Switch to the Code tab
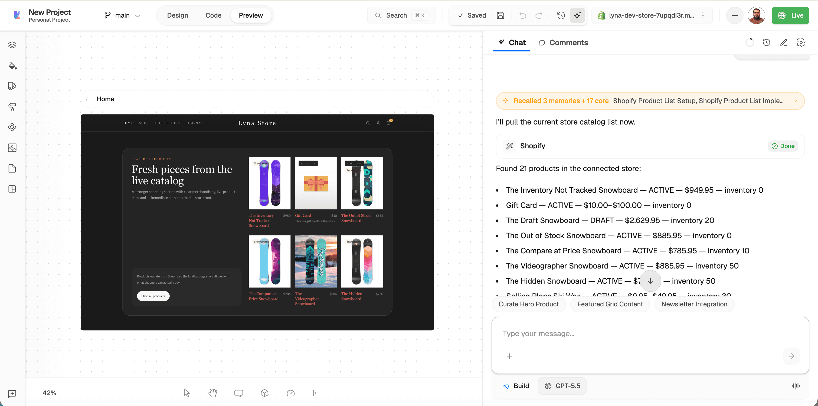This screenshot has width=818, height=406. pyautogui.click(x=213, y=15)
